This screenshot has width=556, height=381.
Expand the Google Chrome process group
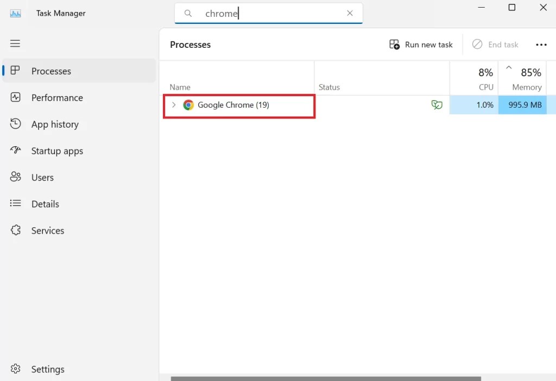tap(174, 105)
